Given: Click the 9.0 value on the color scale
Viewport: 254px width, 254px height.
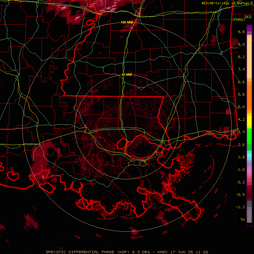Looking at the screenshot, I should tap(241, 44).
